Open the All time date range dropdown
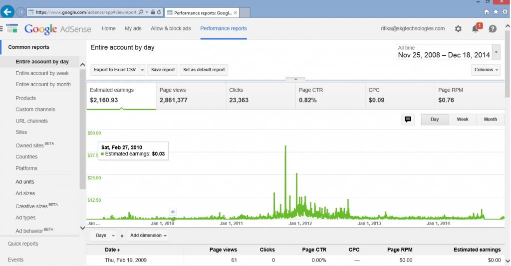The height and width of the screenshot is (266, 511). coord(448,52)
